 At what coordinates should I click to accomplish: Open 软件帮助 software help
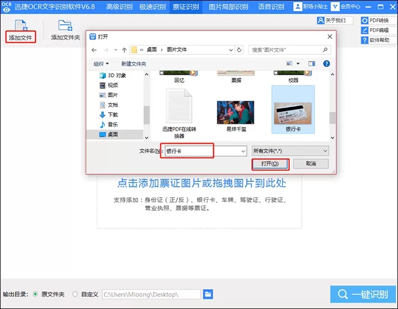coord(379,40)
